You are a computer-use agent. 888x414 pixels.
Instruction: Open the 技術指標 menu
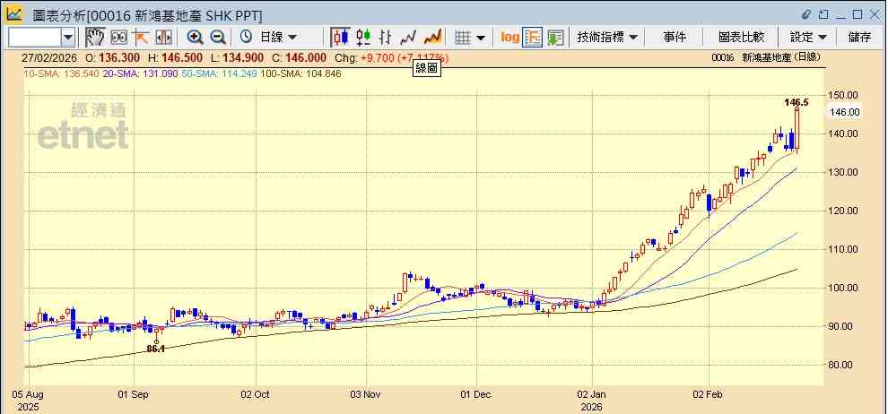(607, 38)
